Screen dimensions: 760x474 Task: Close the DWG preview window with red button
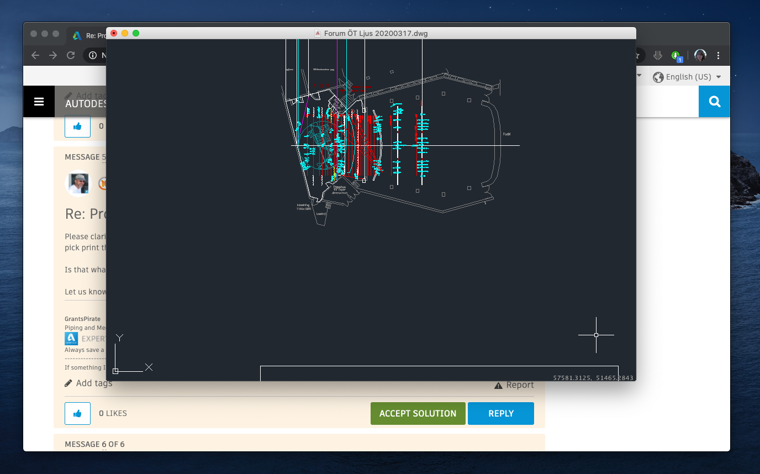[114, 33]
